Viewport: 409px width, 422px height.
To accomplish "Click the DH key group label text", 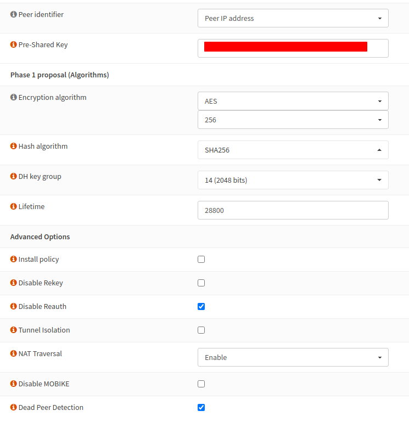I will tap(40, 177).
